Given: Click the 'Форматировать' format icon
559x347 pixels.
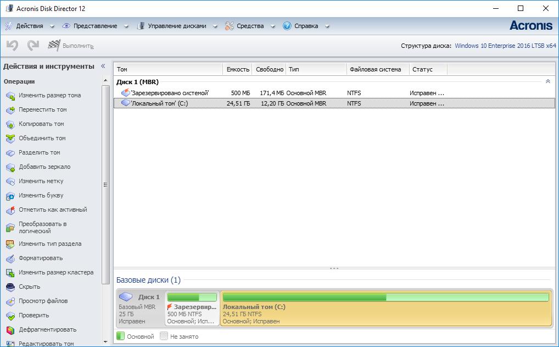Looking at the screenshot, I should [x=10, y=258].
